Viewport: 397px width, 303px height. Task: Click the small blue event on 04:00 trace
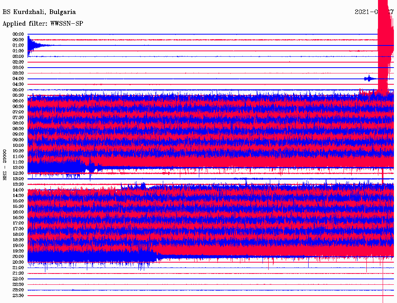coord(369,79)
